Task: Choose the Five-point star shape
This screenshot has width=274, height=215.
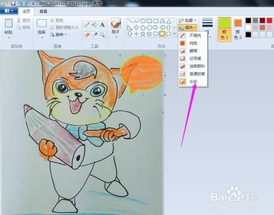Action: [143, 34]
